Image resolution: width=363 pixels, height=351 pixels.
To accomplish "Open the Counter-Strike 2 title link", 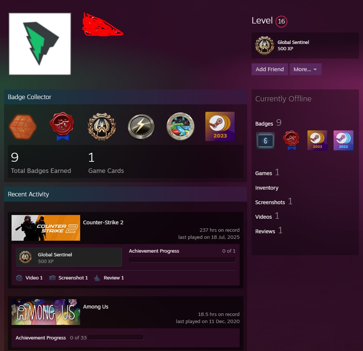I will point(103,222).
